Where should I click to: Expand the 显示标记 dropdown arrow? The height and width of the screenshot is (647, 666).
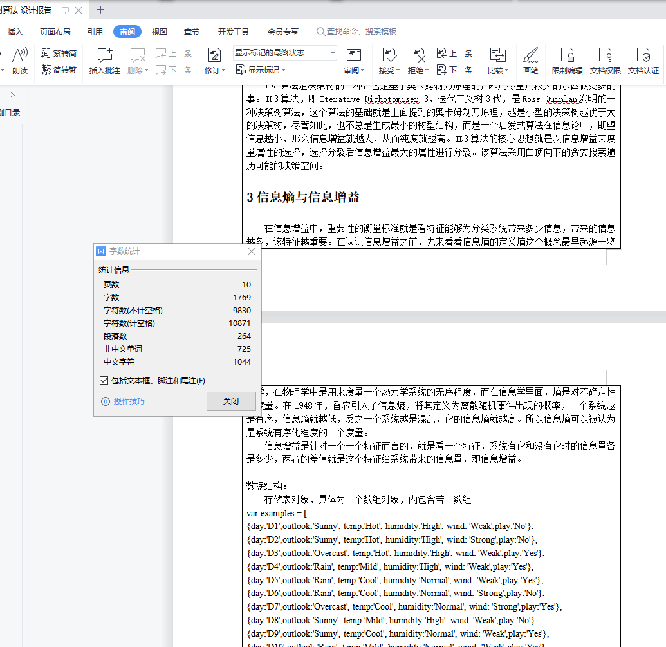coord(283,70)
